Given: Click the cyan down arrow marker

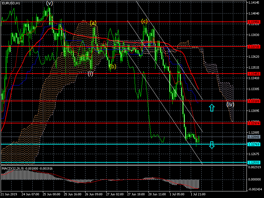Looking at the screenshot, I should pos(212,145).
